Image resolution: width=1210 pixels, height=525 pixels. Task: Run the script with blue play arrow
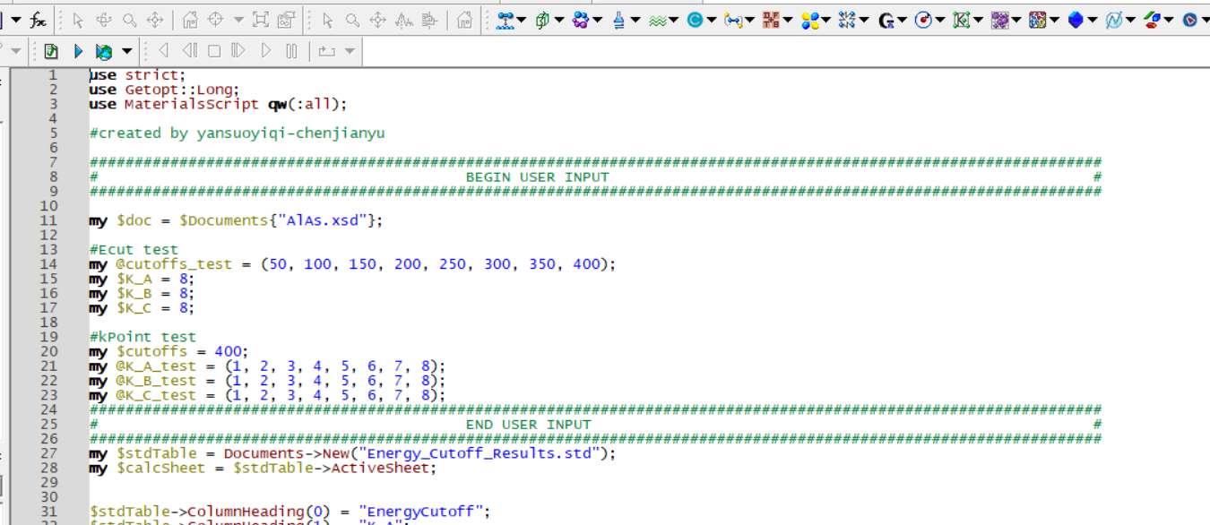pyautogui.click(x=78, y=52)
